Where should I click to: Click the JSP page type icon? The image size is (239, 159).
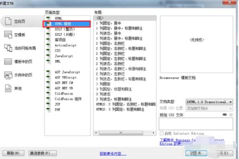49,104
